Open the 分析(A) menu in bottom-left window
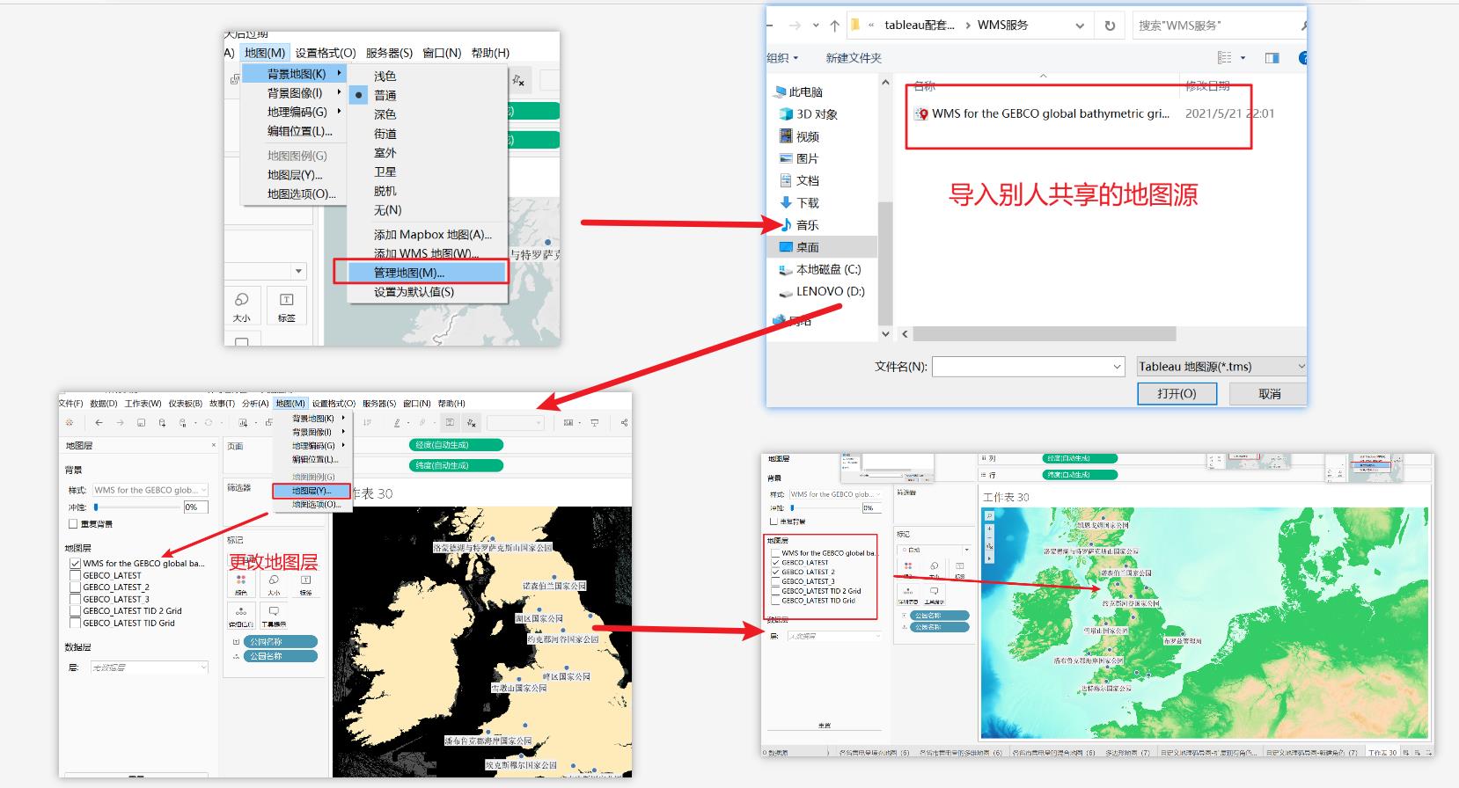This screenshot has height=788, width=1459. click(x=255, y=404)
